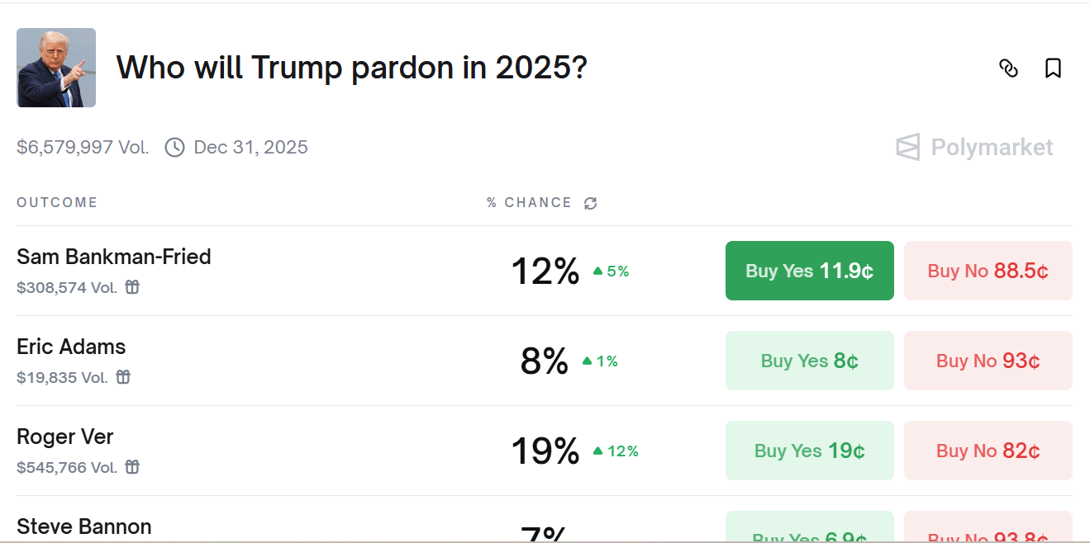Open the Steve Bannon outcome row
The image size is (1090, 543).
tap(84, 526)
